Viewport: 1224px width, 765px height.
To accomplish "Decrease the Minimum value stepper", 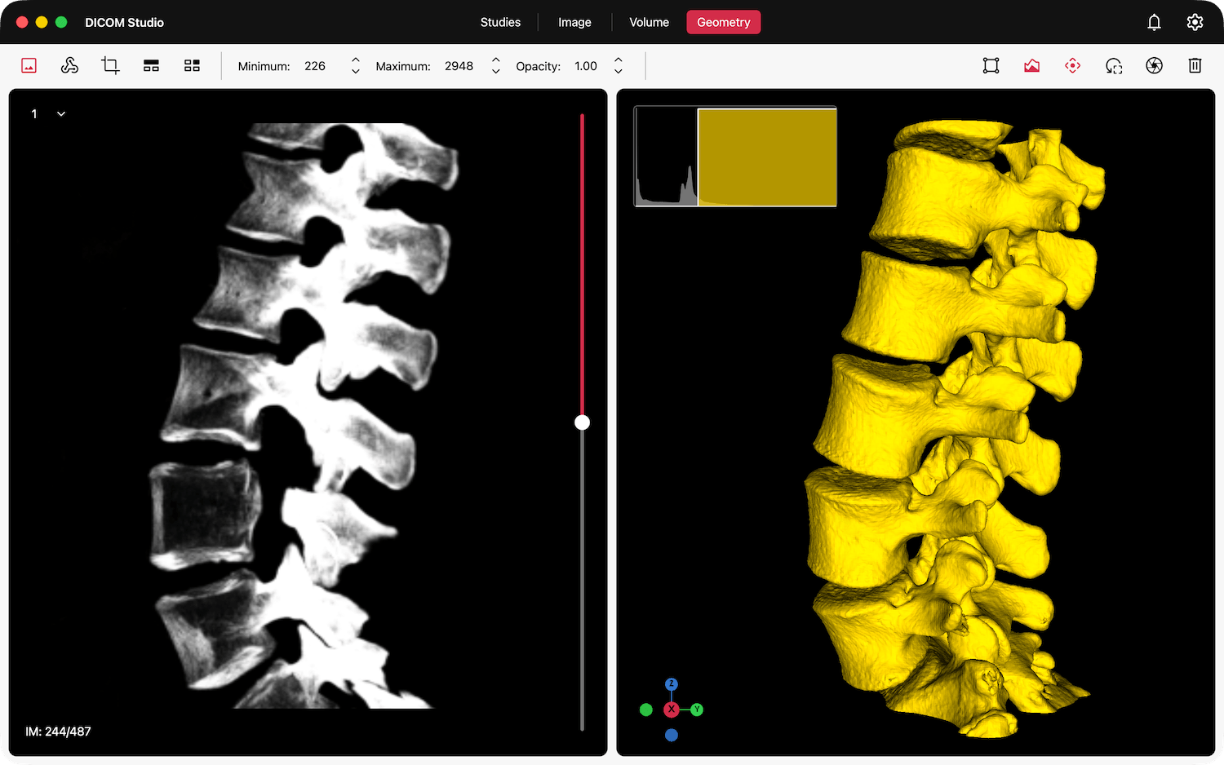I will 355,72.
